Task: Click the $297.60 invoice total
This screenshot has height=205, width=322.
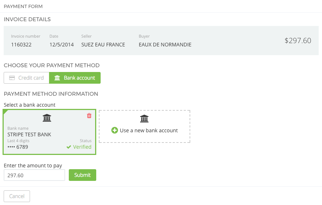Action: coord(298,41)
